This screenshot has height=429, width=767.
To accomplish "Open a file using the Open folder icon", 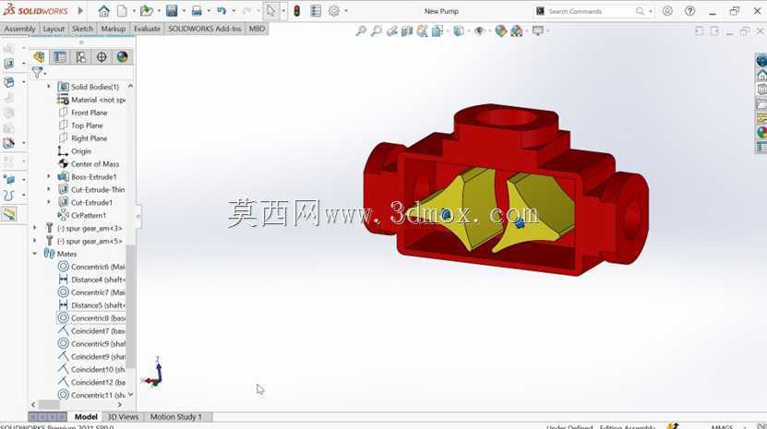I will 146,11.
